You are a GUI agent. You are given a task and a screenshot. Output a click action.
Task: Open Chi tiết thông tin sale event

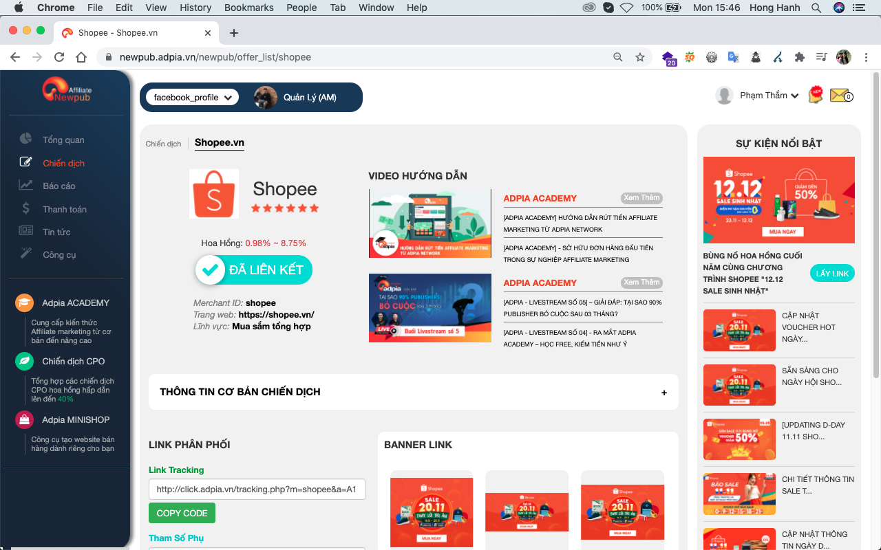tap(779, 494)
